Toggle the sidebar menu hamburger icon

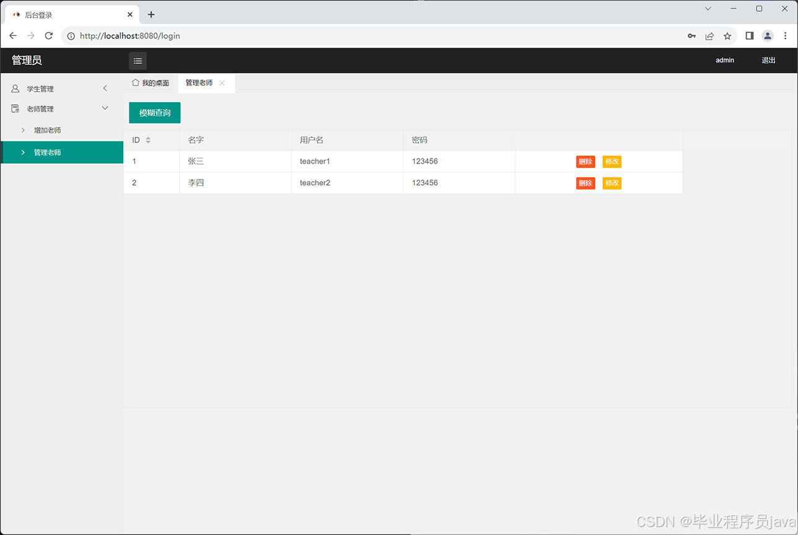(x=137, y=61)
